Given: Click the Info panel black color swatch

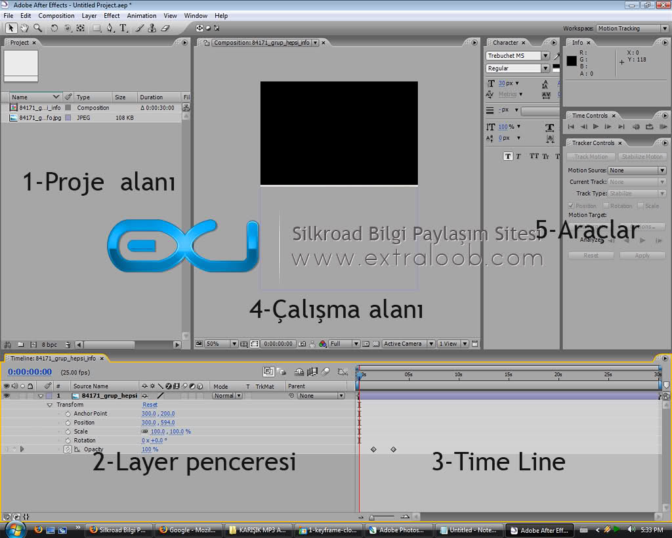Looking at the screenshot, I should 572,60.
